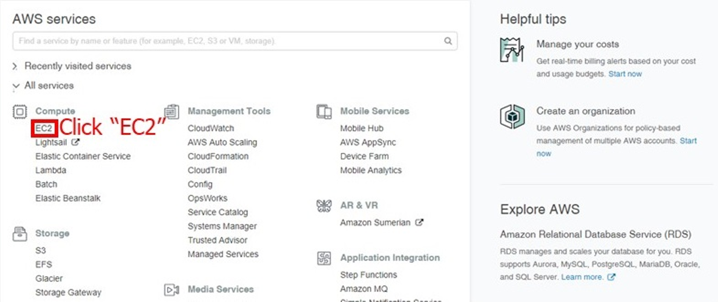Open Lambda from the Compute list
Screen dimensions: 718x302
(50, 170)
